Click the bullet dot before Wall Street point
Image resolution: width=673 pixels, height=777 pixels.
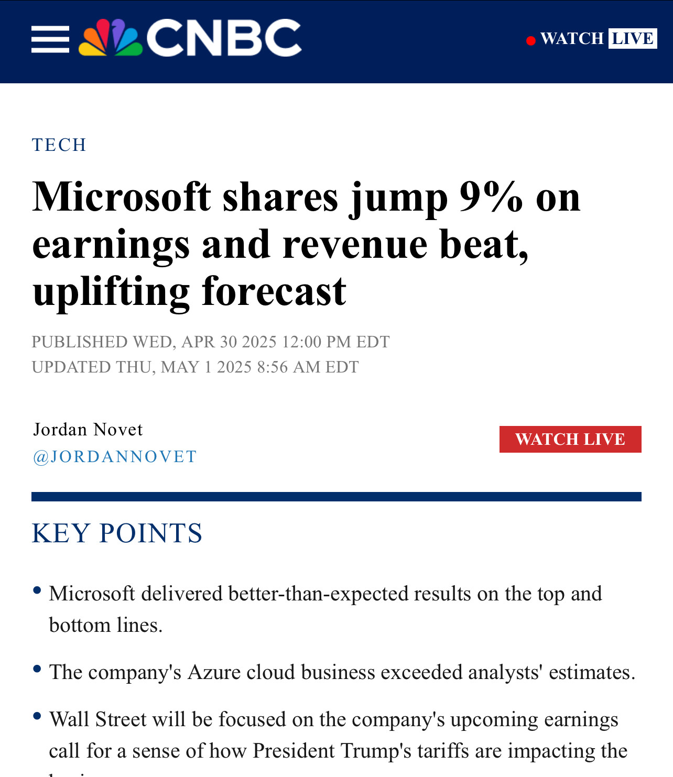37,716
